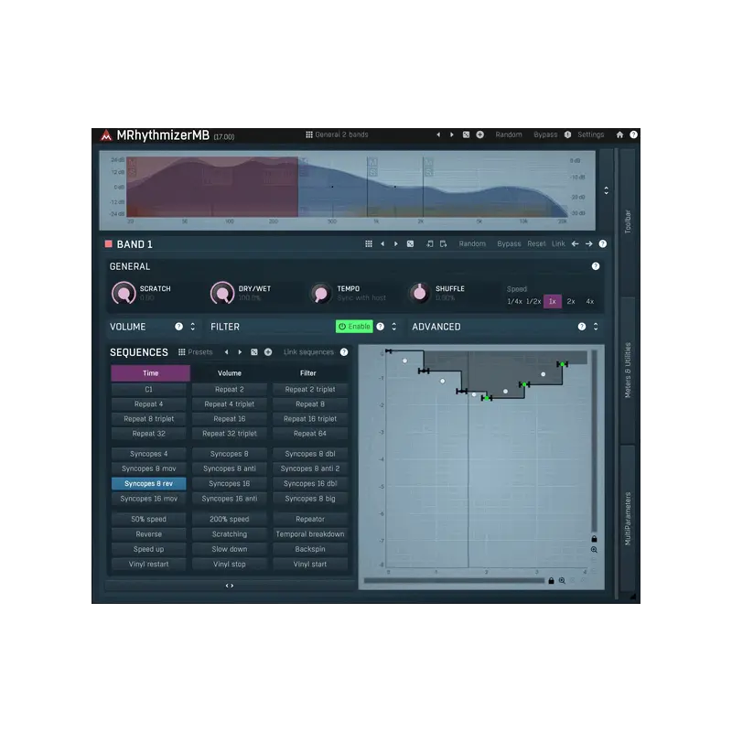
Task: Click the horizontal lock icon below graph
Action: [x=551, y=581]
